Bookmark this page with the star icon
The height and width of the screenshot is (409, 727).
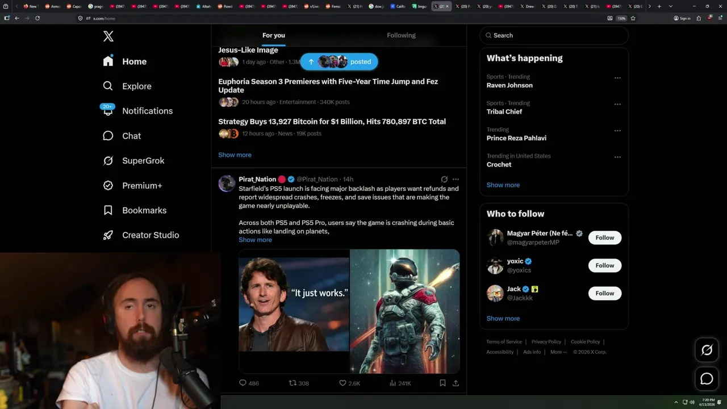click(633, 18)
